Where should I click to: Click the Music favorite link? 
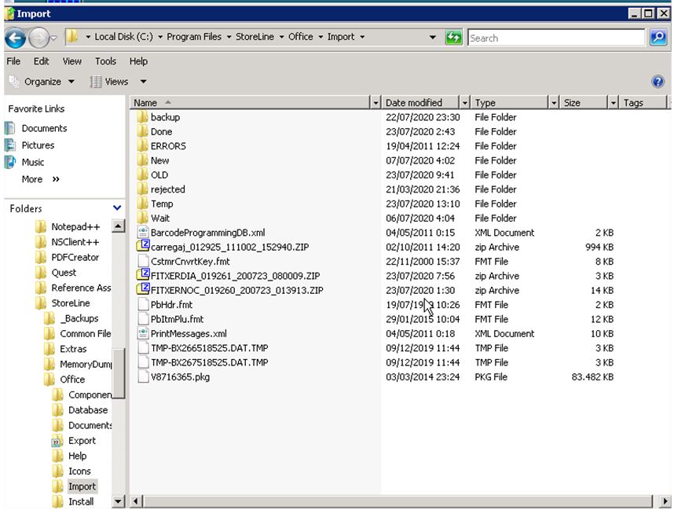(32, 162)
